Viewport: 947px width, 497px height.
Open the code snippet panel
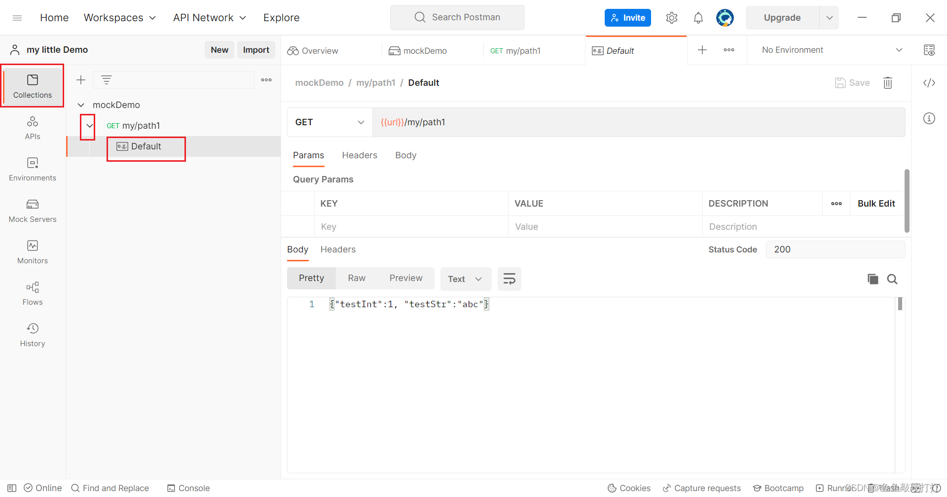pyautogui.click(x=929, y=83)
